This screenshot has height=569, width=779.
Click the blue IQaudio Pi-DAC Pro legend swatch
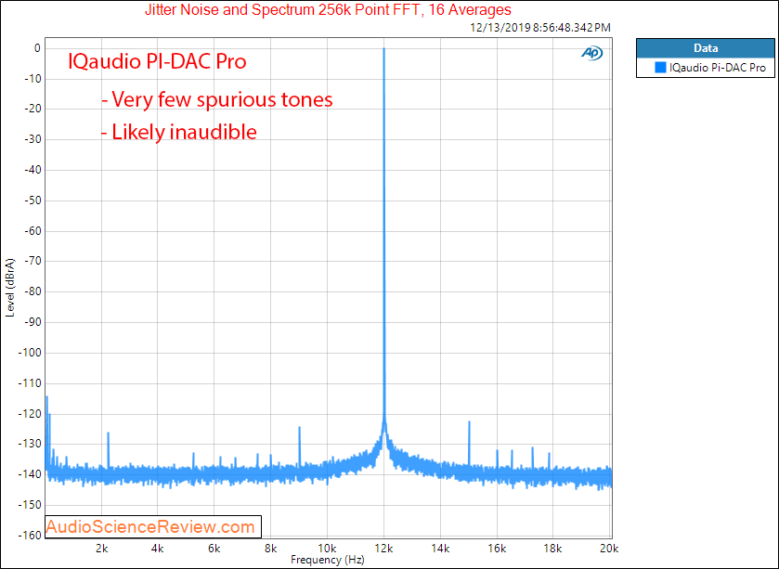(660, 67)
